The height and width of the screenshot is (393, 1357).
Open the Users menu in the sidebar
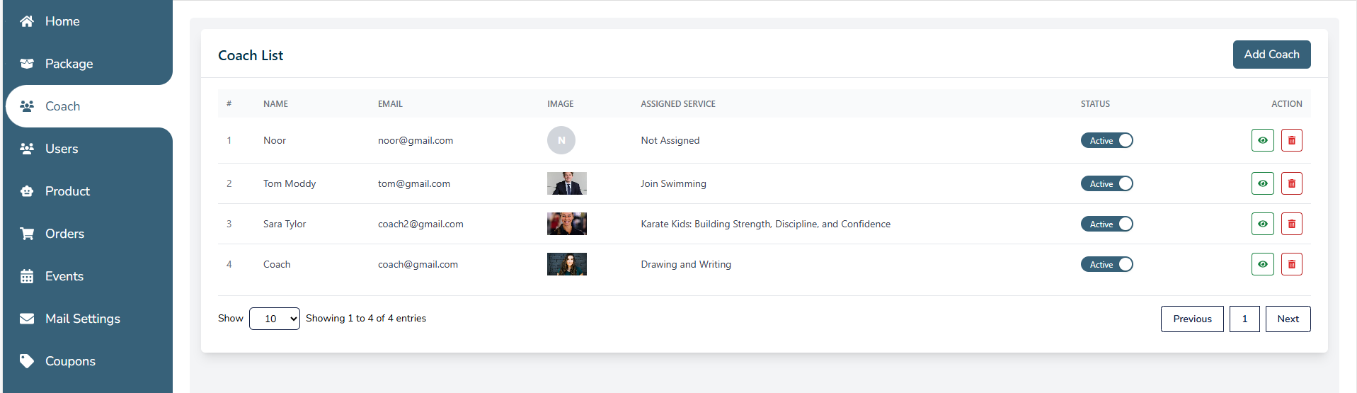(x=62, y=149)
